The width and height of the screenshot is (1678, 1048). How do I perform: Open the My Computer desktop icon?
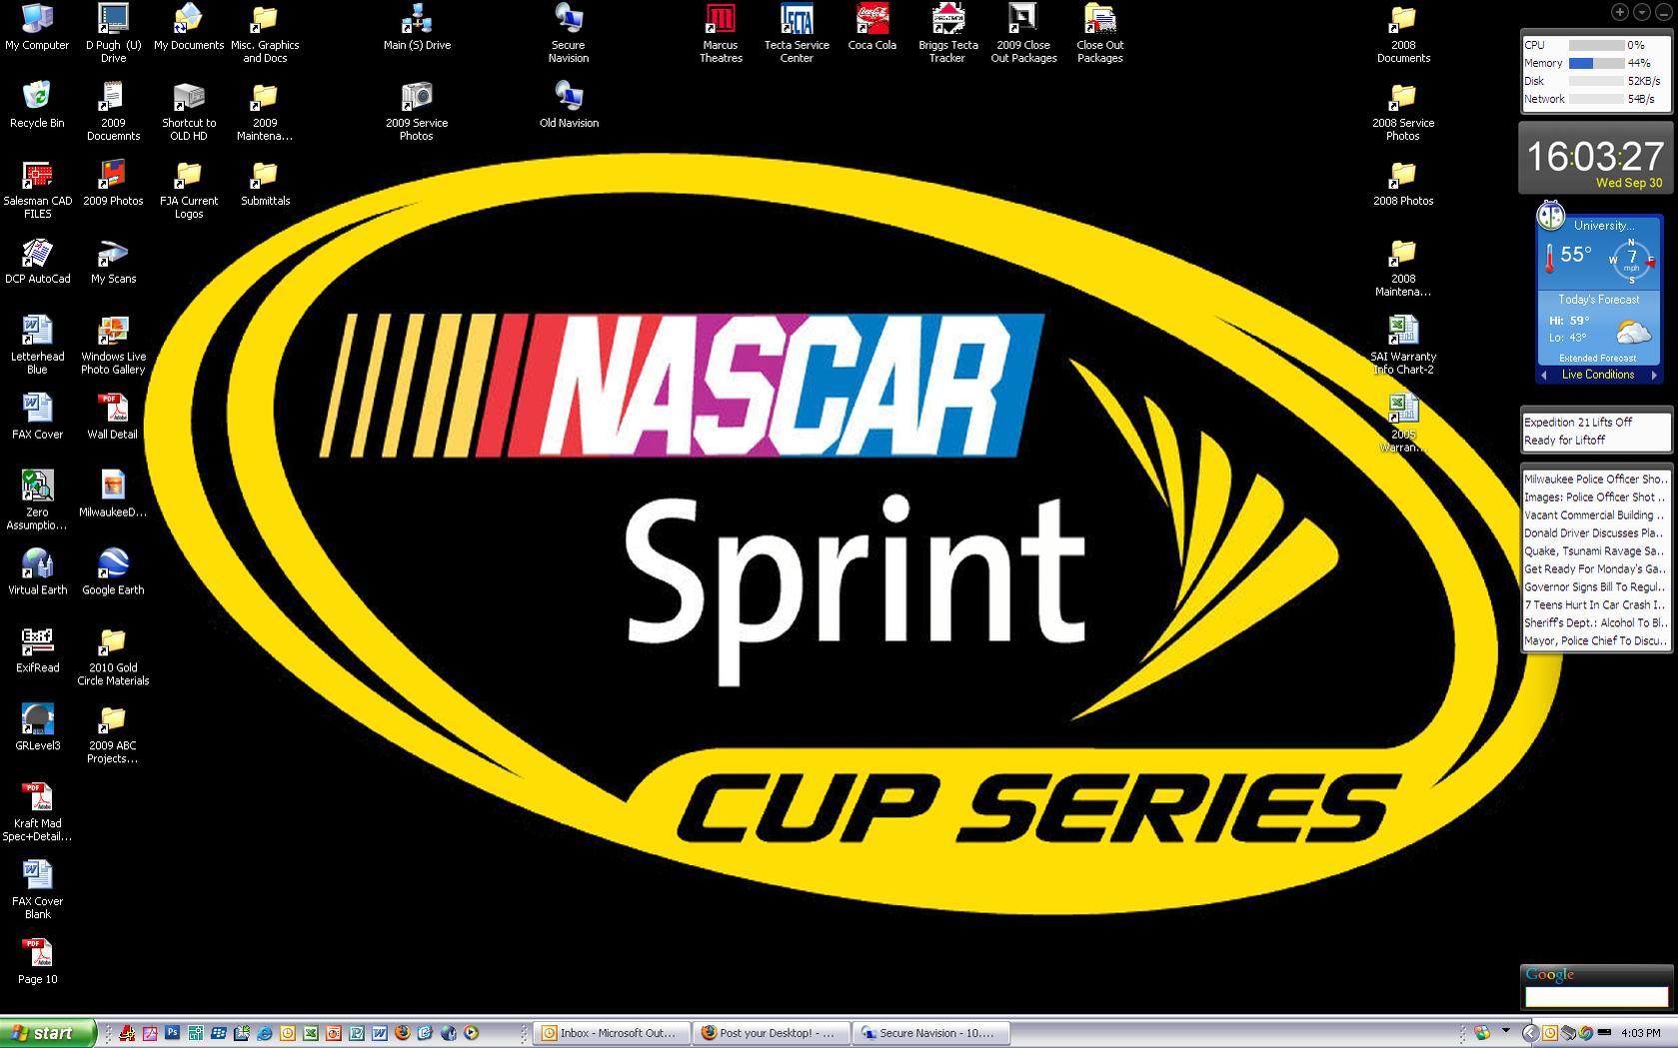(37, 27)
